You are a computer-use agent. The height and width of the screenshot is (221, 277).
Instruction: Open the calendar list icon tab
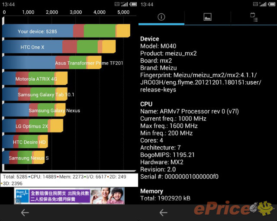click(254, 17)
